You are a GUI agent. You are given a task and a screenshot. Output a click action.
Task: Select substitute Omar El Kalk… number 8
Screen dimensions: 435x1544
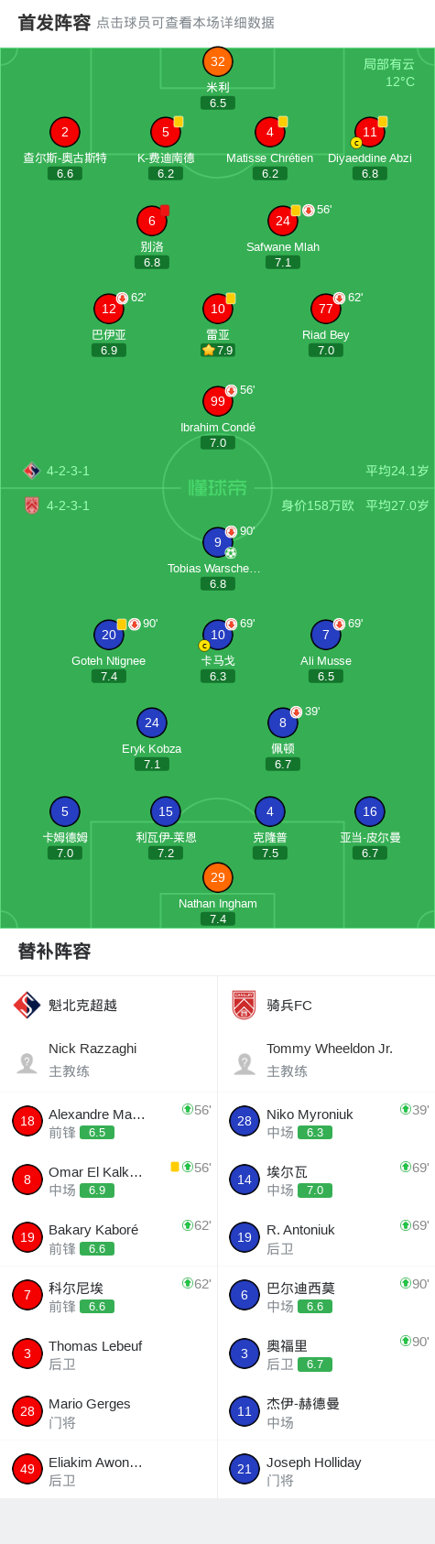tap(108, 1180)
